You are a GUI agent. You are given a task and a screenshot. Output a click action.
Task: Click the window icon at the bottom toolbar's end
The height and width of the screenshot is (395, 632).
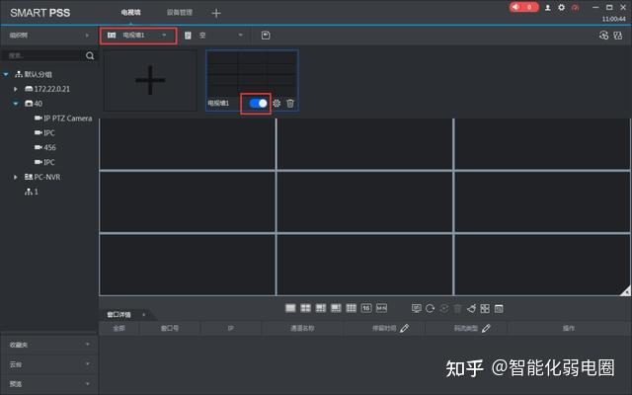pyautogui.click(x=499, y=309)
